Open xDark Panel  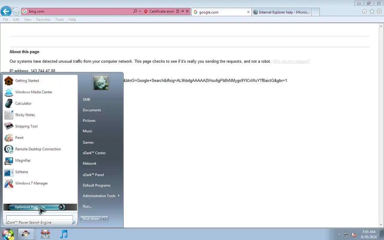pos(101,175)
